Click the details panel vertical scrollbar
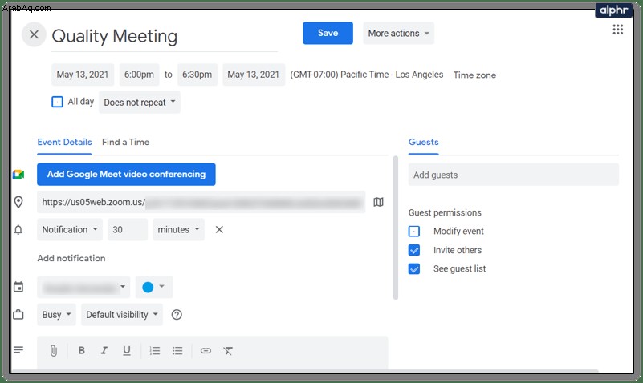 396,228
